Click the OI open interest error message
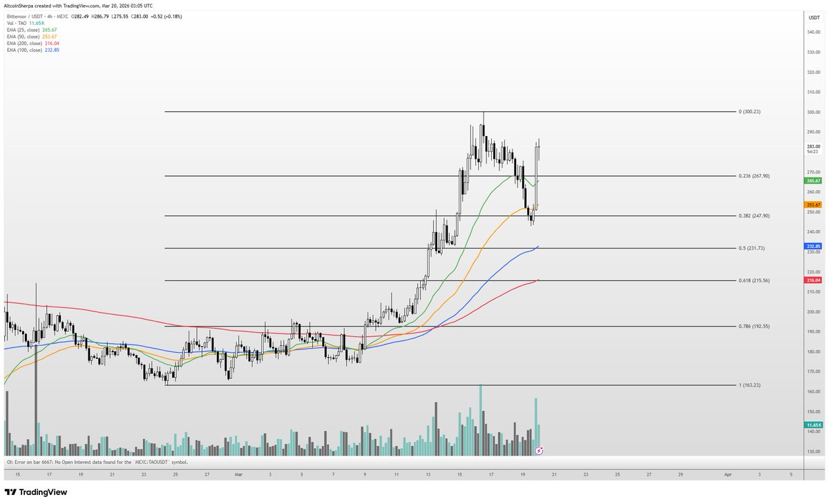Screen dimensions: 829x504 pyautogui.click(x=97, y=462)
